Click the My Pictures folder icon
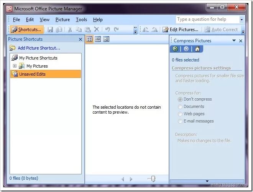The image size is (253, 192). (21, 66)
